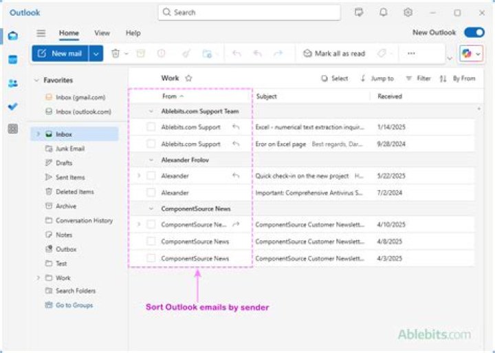Open the To Do checkmark icon

pos(13,107)
